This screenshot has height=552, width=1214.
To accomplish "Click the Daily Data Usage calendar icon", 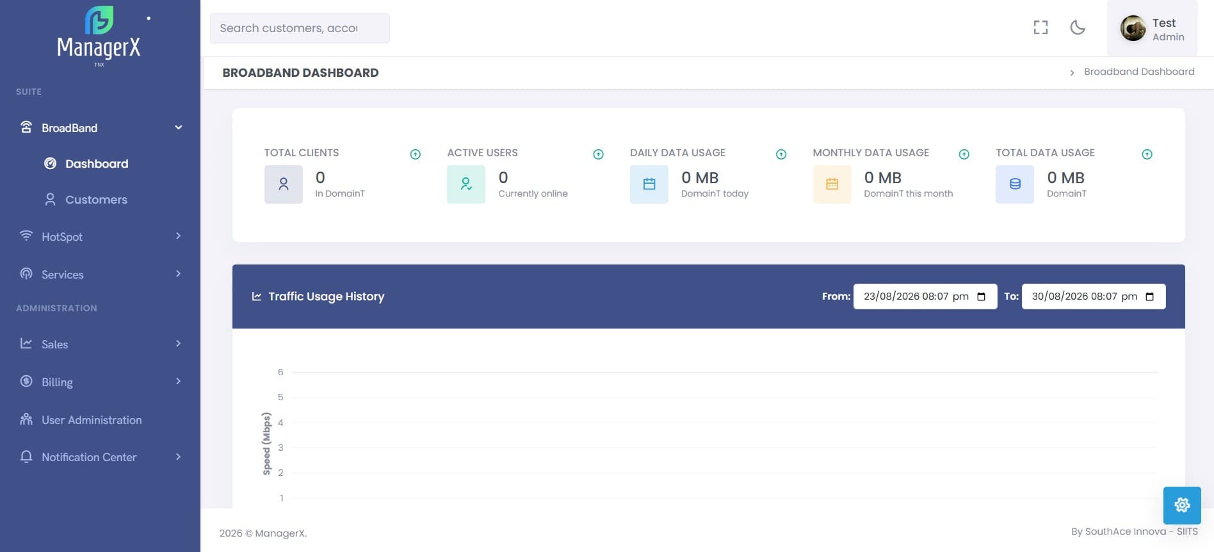I will (649, 184).
